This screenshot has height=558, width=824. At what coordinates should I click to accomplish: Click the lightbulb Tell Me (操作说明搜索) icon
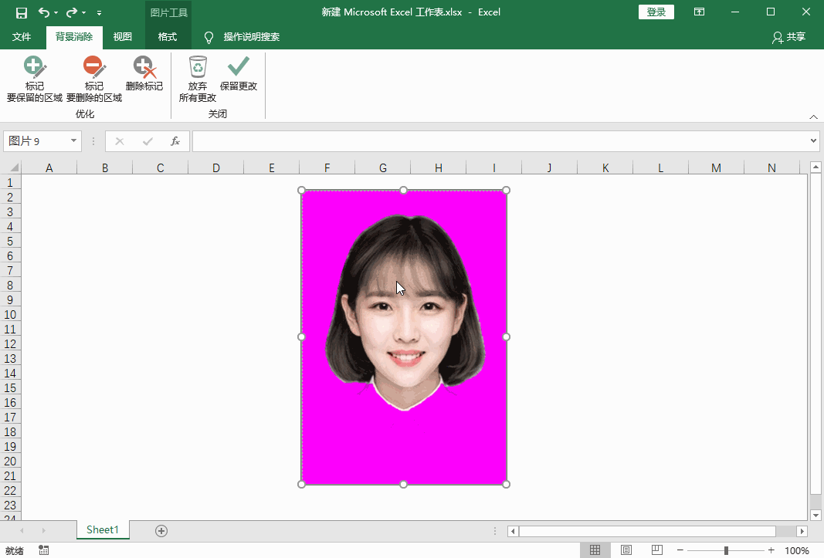pyautogui.click(x=209, y=37)
